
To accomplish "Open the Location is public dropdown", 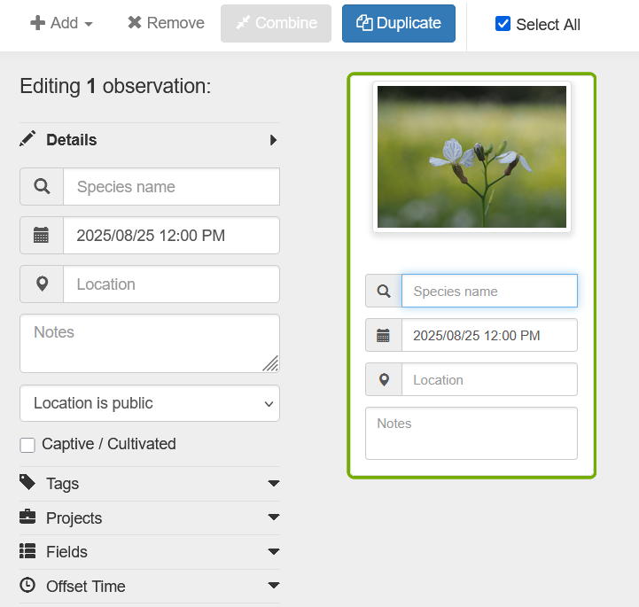I will [x=149, y=403].
